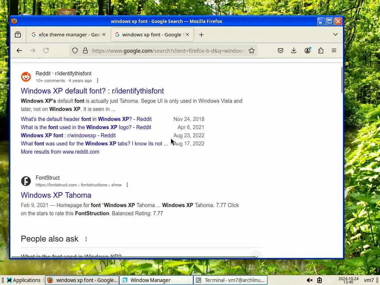The height and width of the screenshot is (285, 380).
Task: Click the FontStruct site logo icon
Action: [26, 181]
